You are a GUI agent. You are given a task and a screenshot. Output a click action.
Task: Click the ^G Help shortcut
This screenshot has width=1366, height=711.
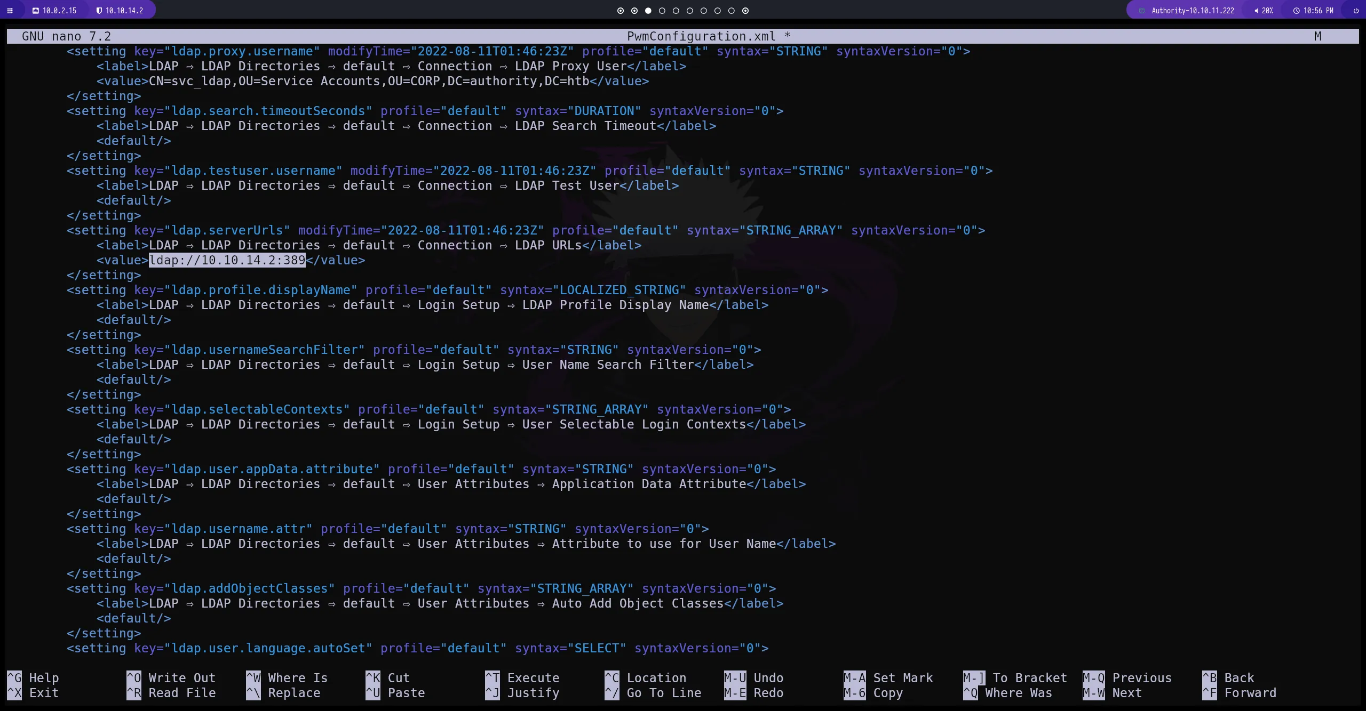[x=33, y=678]
